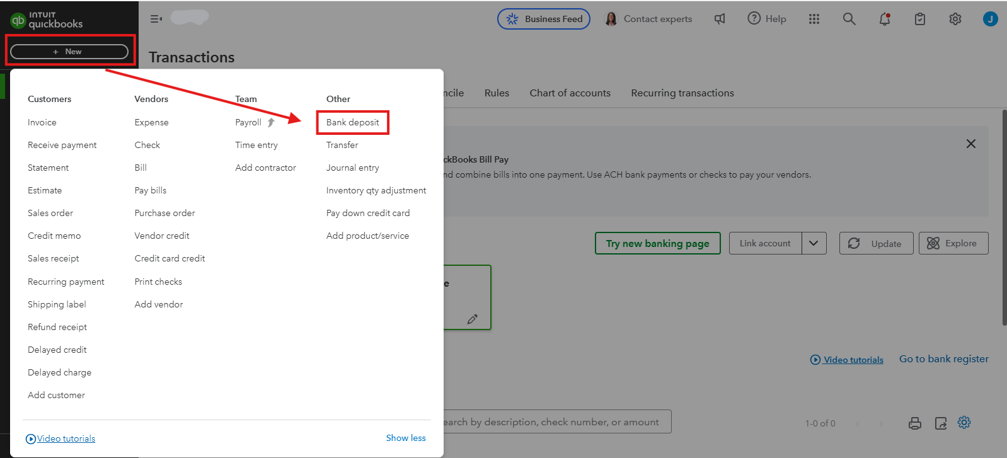Expand the Link account dropdown arrow

pos(814,243)
